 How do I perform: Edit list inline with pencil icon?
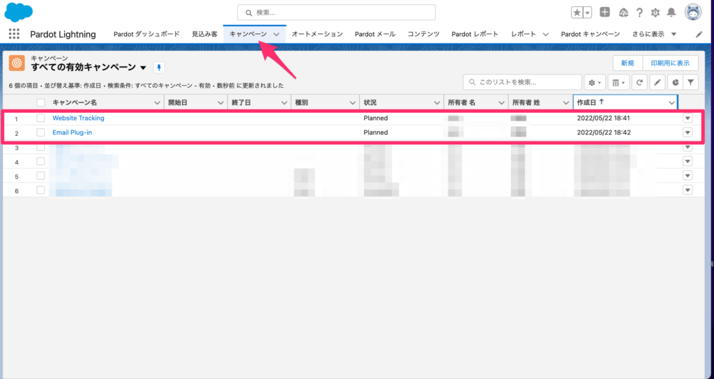click(657, 82)
